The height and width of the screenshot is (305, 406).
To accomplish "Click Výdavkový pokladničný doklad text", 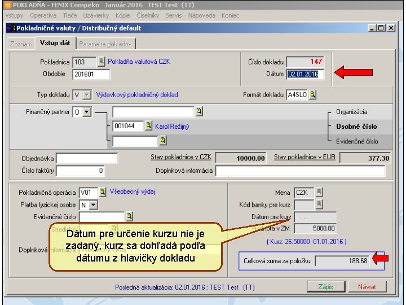I will pos(137,95).
